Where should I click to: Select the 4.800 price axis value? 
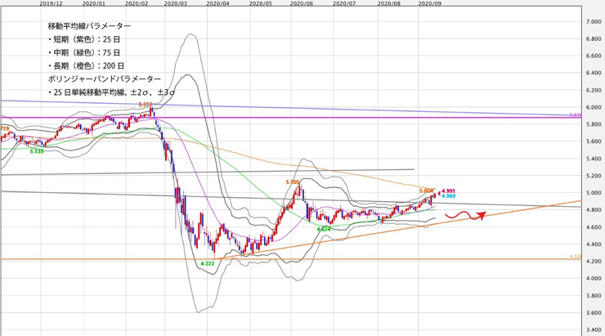(594, 210)
